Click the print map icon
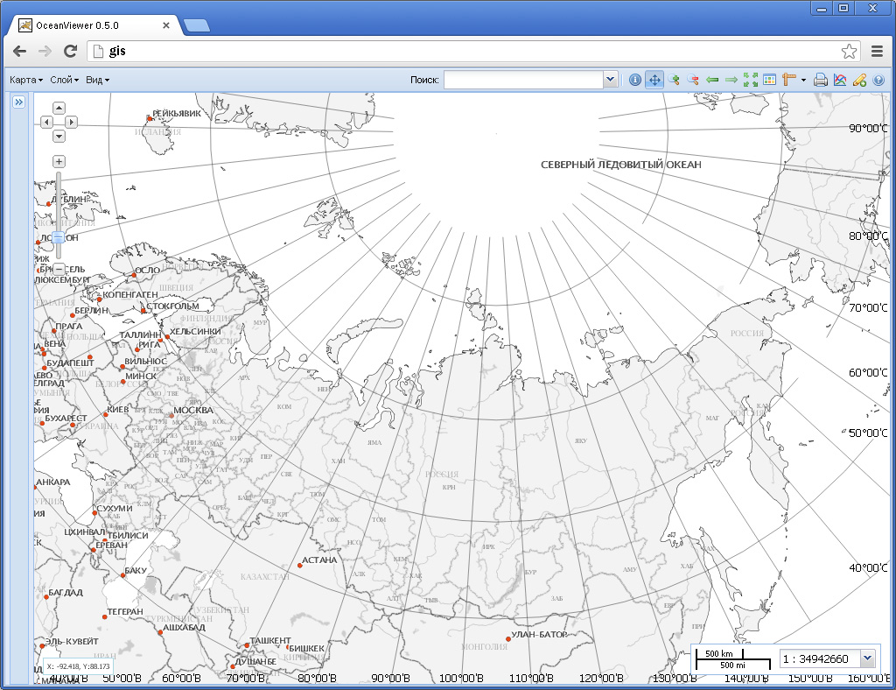The height and width of the screenshot is (690, 896). click(x=821, y=80)
